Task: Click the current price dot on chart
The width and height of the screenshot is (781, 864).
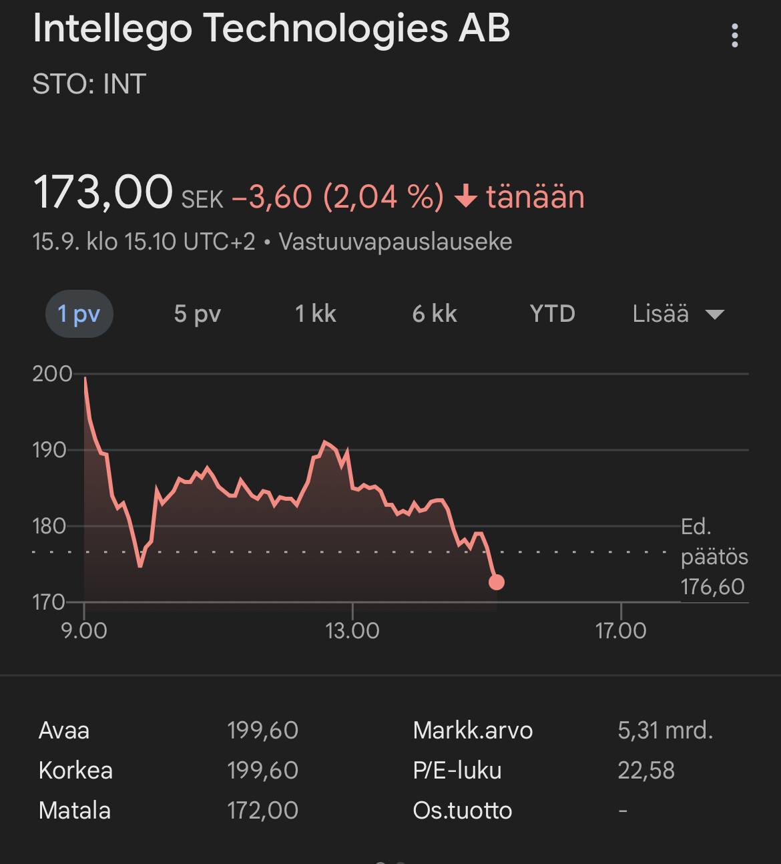Action: click(496, 582)
